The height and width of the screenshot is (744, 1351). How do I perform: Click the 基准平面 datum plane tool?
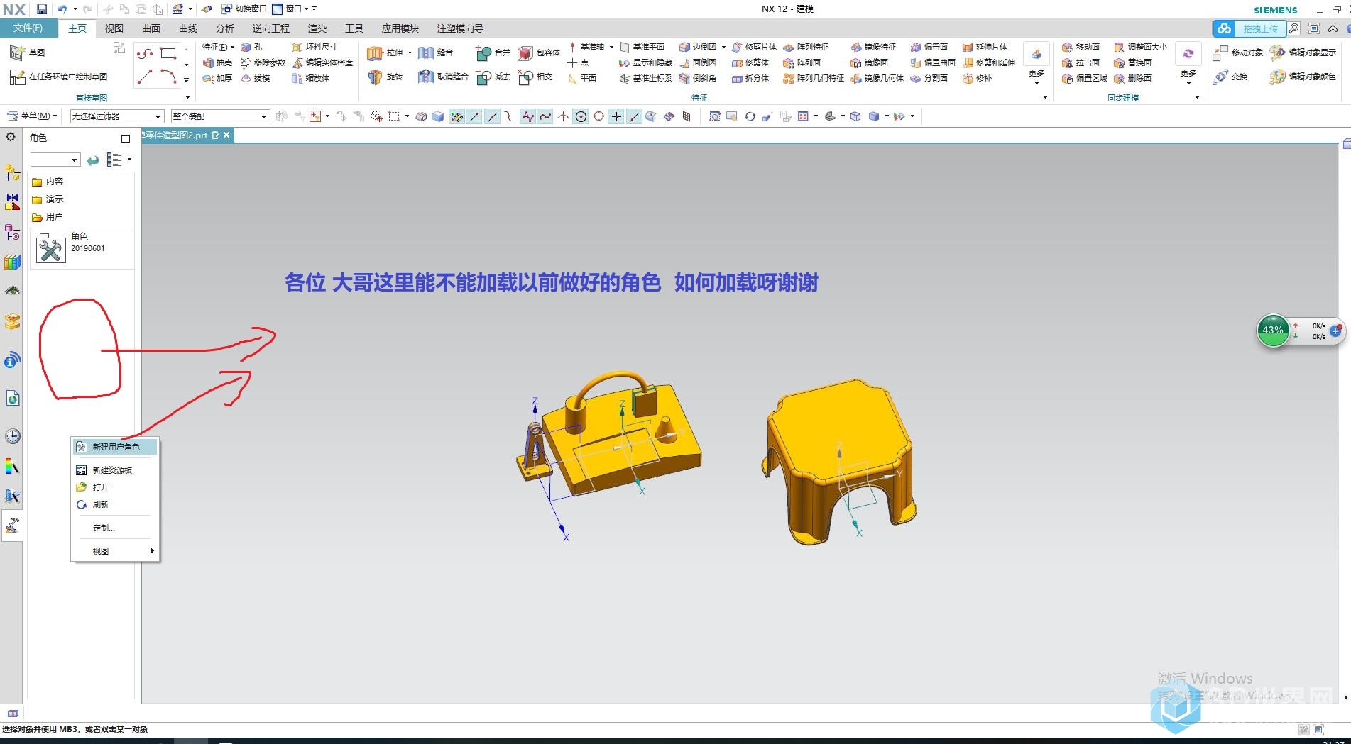[x=642, y=47]
